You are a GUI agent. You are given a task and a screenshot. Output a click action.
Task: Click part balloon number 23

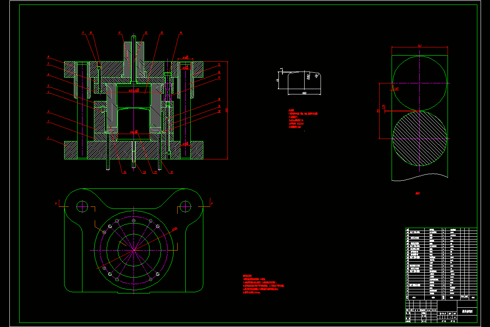pyautogui.click(x=144, y=172)
